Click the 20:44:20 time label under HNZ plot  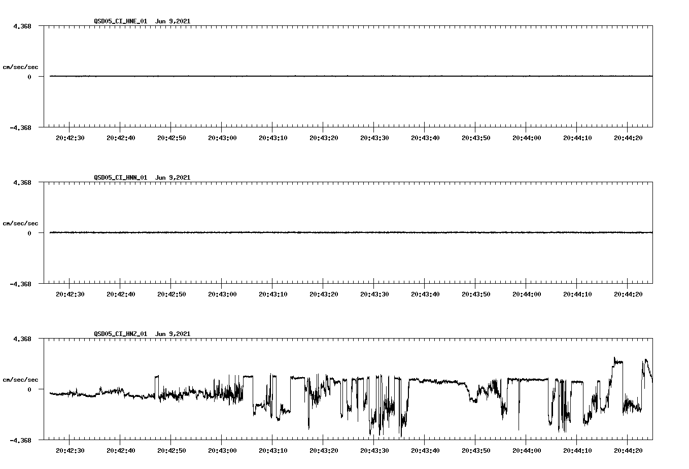pyautogui.click(x=628, y=451)
